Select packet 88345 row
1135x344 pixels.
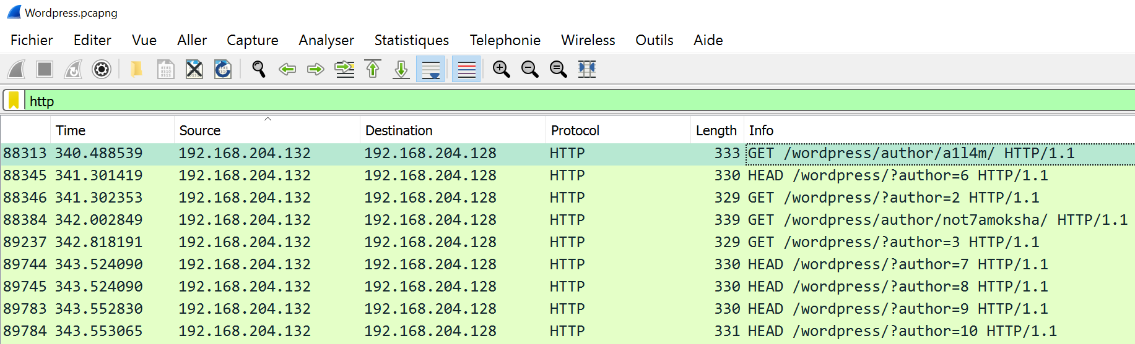pos(567,175)
